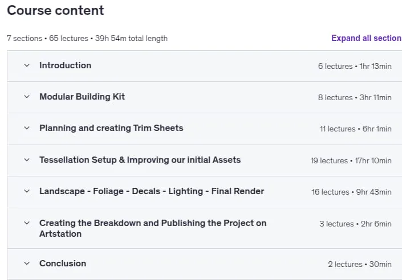Click the 6 lectures • 1hr 13min label
This screenshot has height=280, width=402.
(355, 66)
